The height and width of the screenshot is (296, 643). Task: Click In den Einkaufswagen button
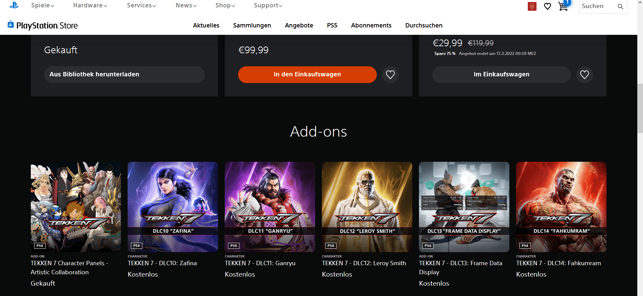307,75
